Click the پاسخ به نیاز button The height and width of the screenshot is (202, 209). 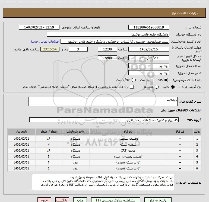[x=158, y=200]
